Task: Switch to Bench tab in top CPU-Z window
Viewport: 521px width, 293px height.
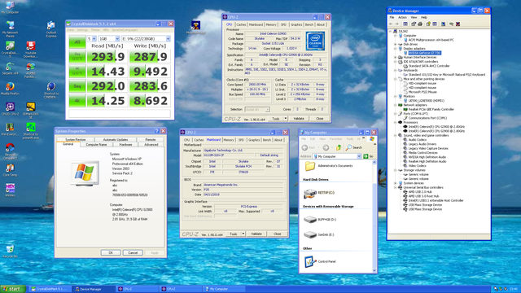Action: tap(309, 24)
